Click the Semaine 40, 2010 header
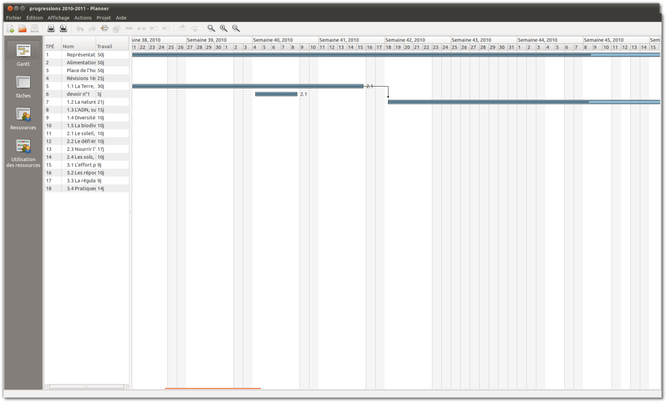 click(x=285, y=40)
